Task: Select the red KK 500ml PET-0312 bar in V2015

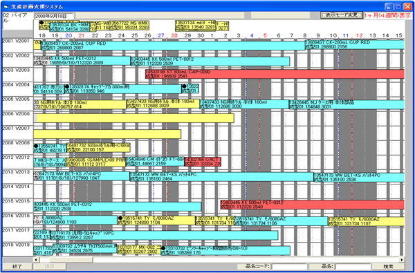Action: [313, 205]
